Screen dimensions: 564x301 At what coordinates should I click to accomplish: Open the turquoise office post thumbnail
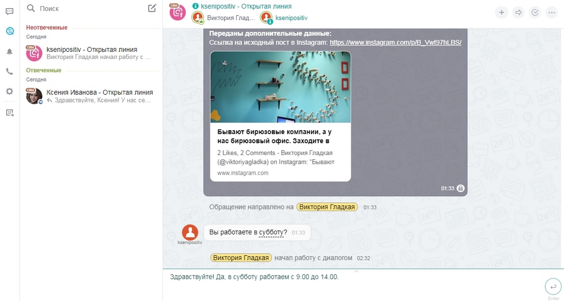click(280, 87)
